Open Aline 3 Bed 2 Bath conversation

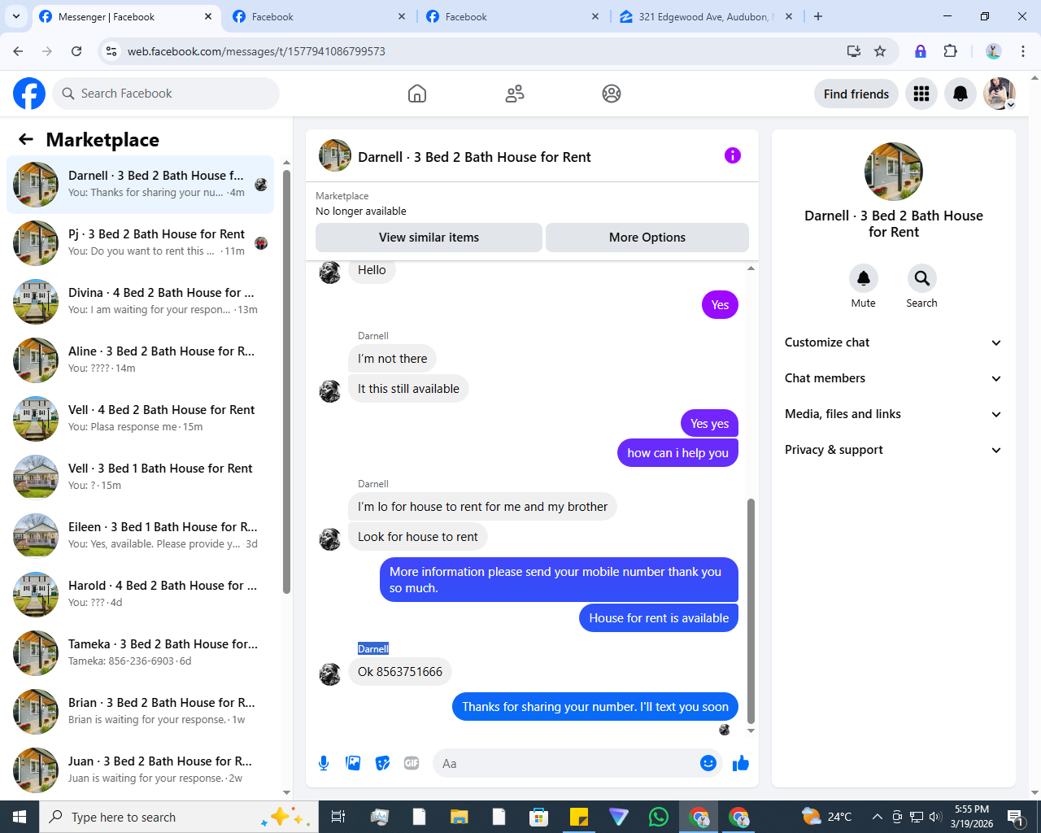pyautogui.click(x=140, y=360)
